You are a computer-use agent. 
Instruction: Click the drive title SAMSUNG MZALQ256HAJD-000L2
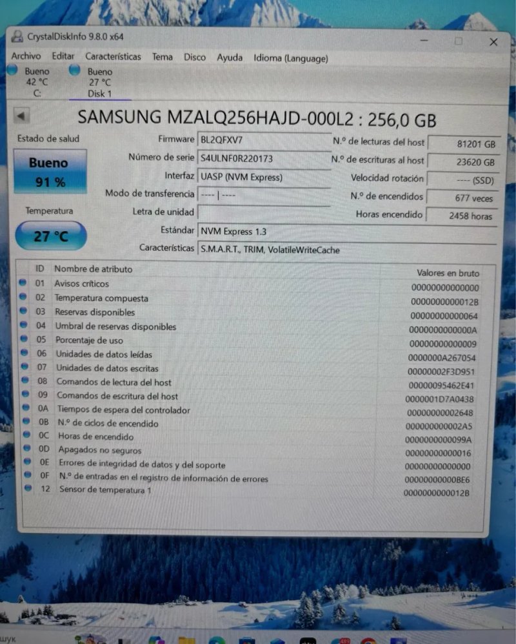pos(215,118)
